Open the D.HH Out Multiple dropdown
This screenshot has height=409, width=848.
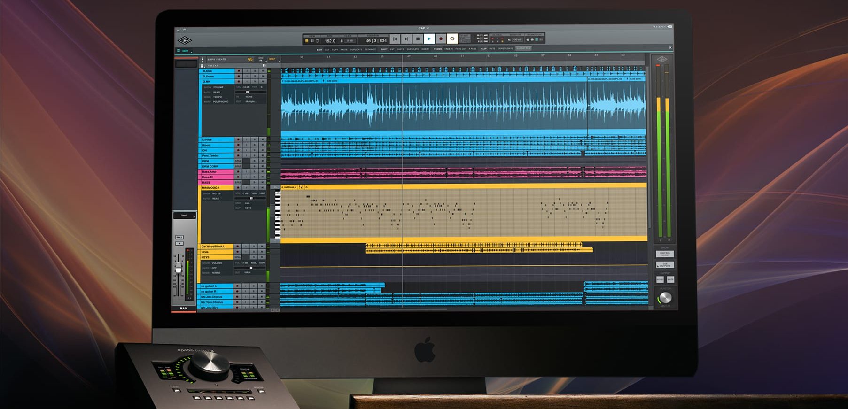pos(251,102)
